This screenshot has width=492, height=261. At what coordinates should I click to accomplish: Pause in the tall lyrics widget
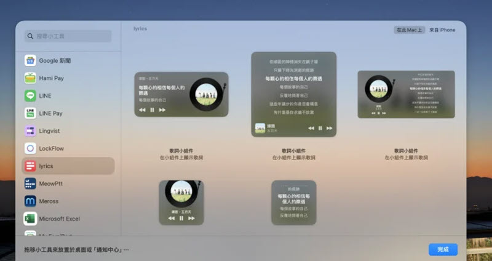click(320, 128)
